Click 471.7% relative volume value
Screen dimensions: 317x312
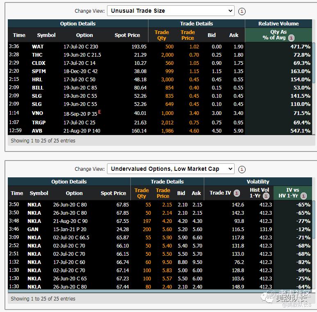(x=300, y=47)
